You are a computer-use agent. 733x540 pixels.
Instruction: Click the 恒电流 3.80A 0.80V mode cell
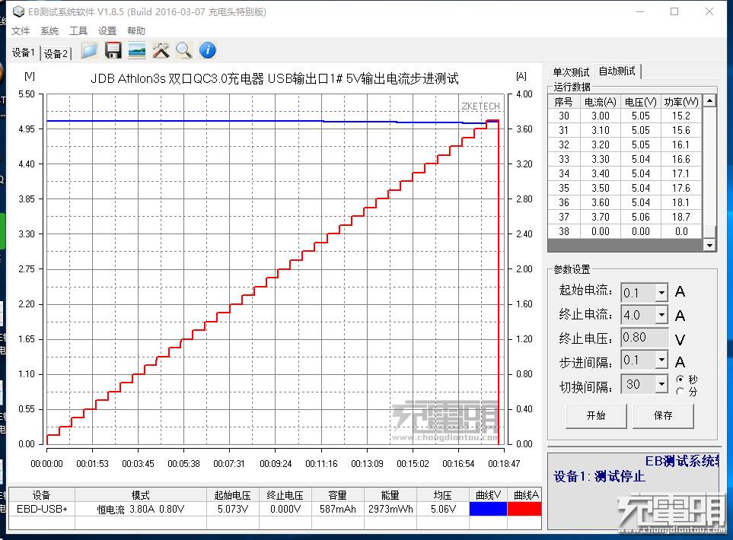click(x=141, y=509)
